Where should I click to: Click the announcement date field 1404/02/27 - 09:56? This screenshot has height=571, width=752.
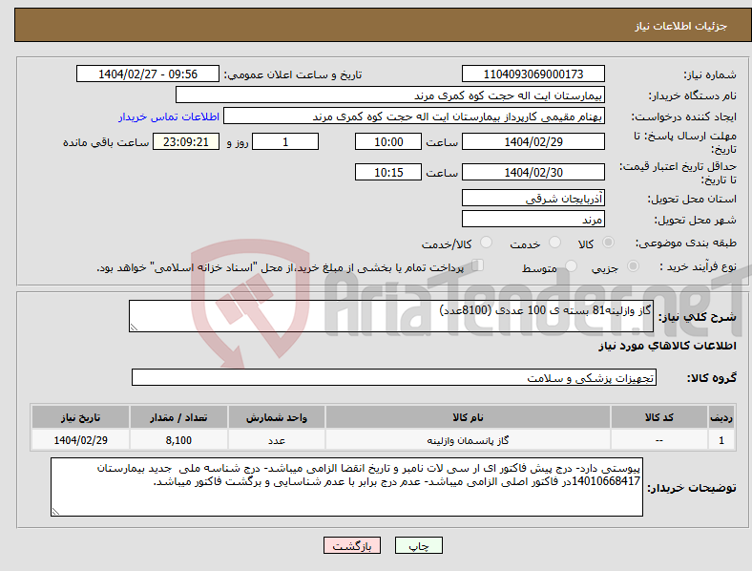coord(148,74)
